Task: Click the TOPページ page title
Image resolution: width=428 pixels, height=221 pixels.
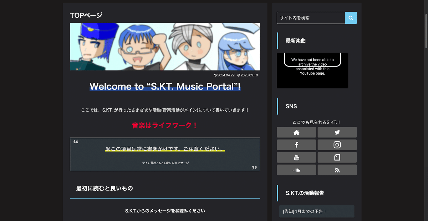Action: [x=86, y=15]
